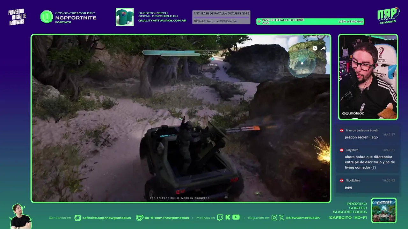Click the Pre-release Build Work in Progress text
This screenshot has height=229, width=408.
[180, 198]
